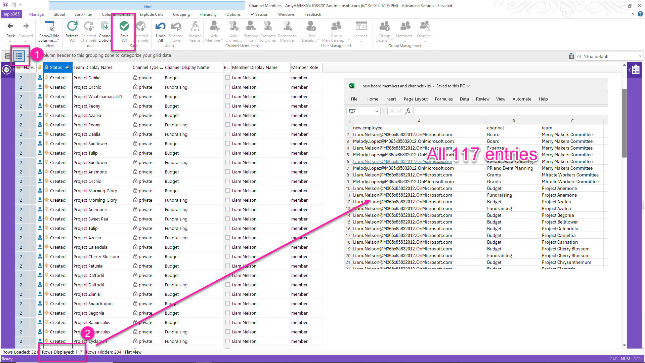Click Demote to Member icon
This screenshot has width=645, height=363.
(287, 26)
